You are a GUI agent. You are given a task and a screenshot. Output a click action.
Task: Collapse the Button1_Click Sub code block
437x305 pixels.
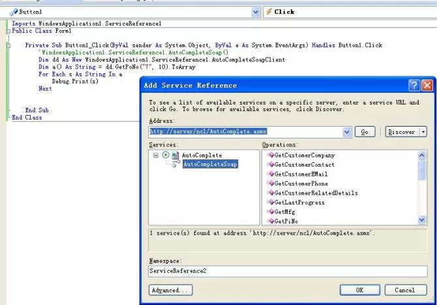coord(8,45)
